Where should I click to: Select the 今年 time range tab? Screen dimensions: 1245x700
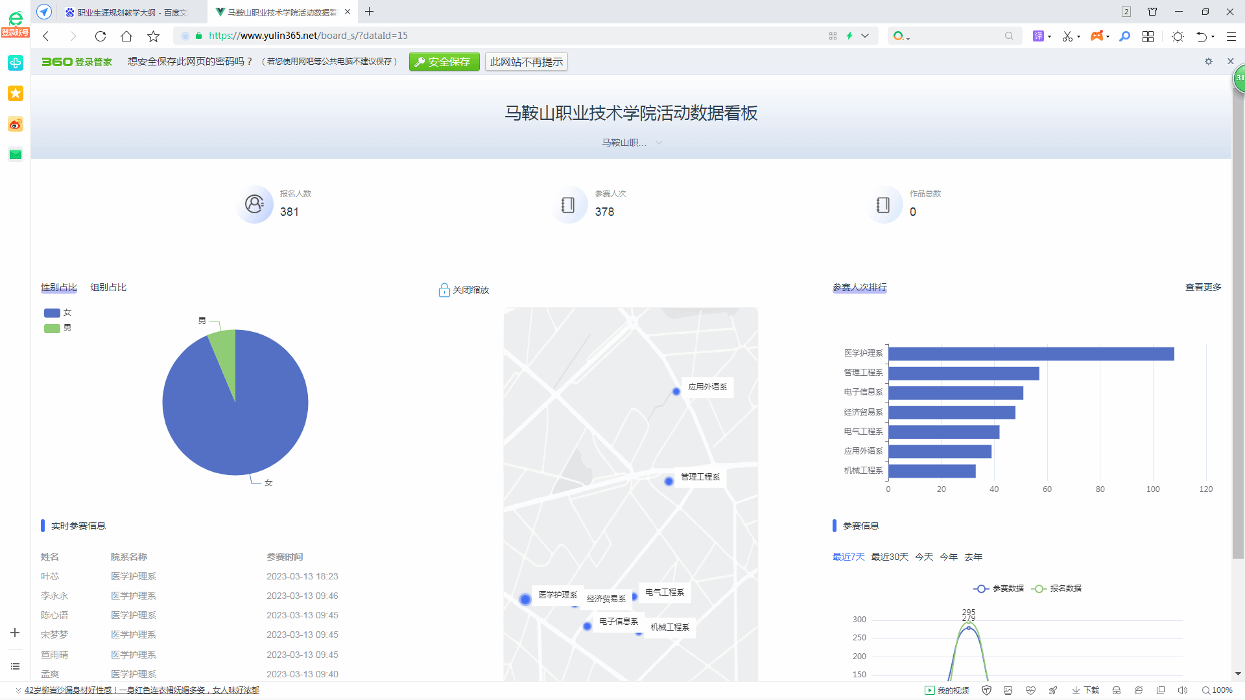pyautogui.click(x=949, y=557)
